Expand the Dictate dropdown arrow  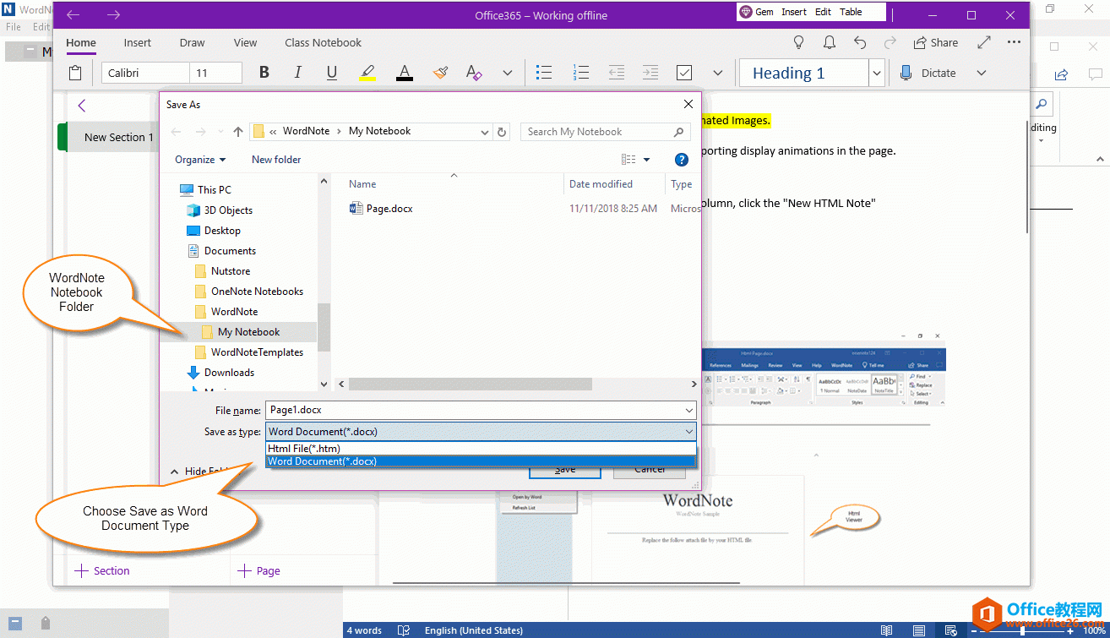[982, 73]
